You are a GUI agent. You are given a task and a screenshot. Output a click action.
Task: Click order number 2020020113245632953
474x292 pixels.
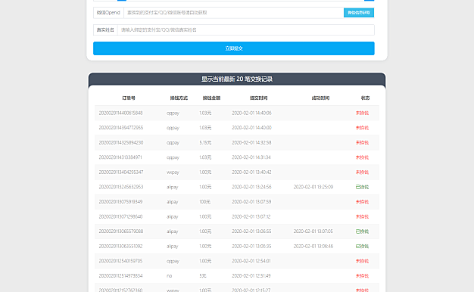121,187
